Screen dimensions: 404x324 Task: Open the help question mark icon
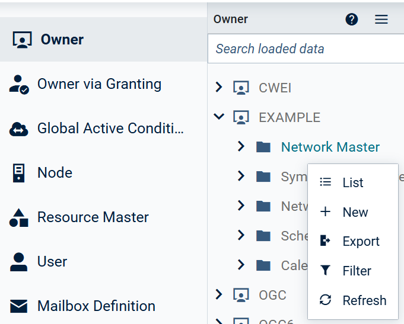click(351, 20)
